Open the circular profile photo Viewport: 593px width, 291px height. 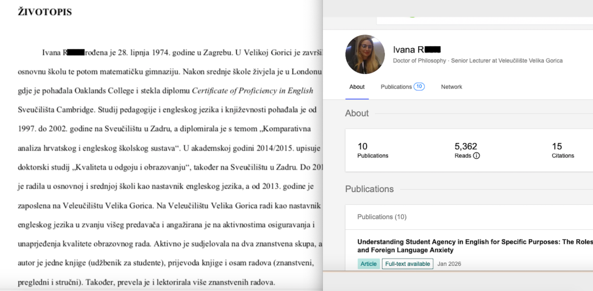[x=365, y=54]
